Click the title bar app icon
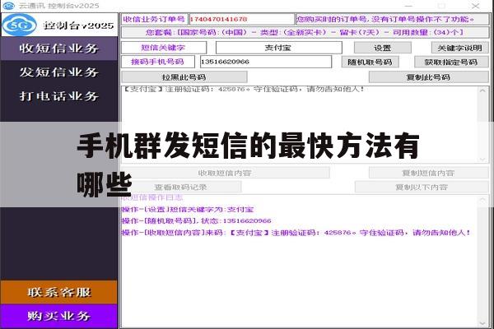 (8, 6)
